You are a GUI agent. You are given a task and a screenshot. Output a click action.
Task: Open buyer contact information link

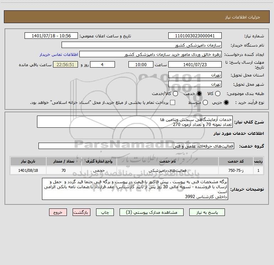(x=59, y=54)
